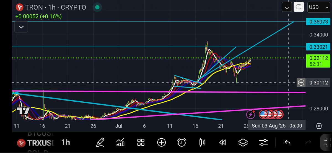Open the indicators chart icon
The width and height of the screenshot is (332, 153).
click(120, 143)
